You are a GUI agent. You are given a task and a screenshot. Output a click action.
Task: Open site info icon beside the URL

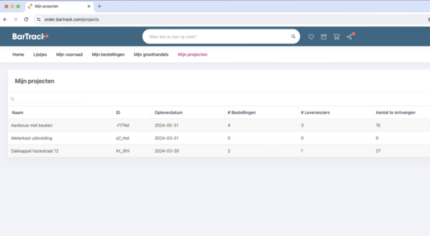(x=39, y=19)
